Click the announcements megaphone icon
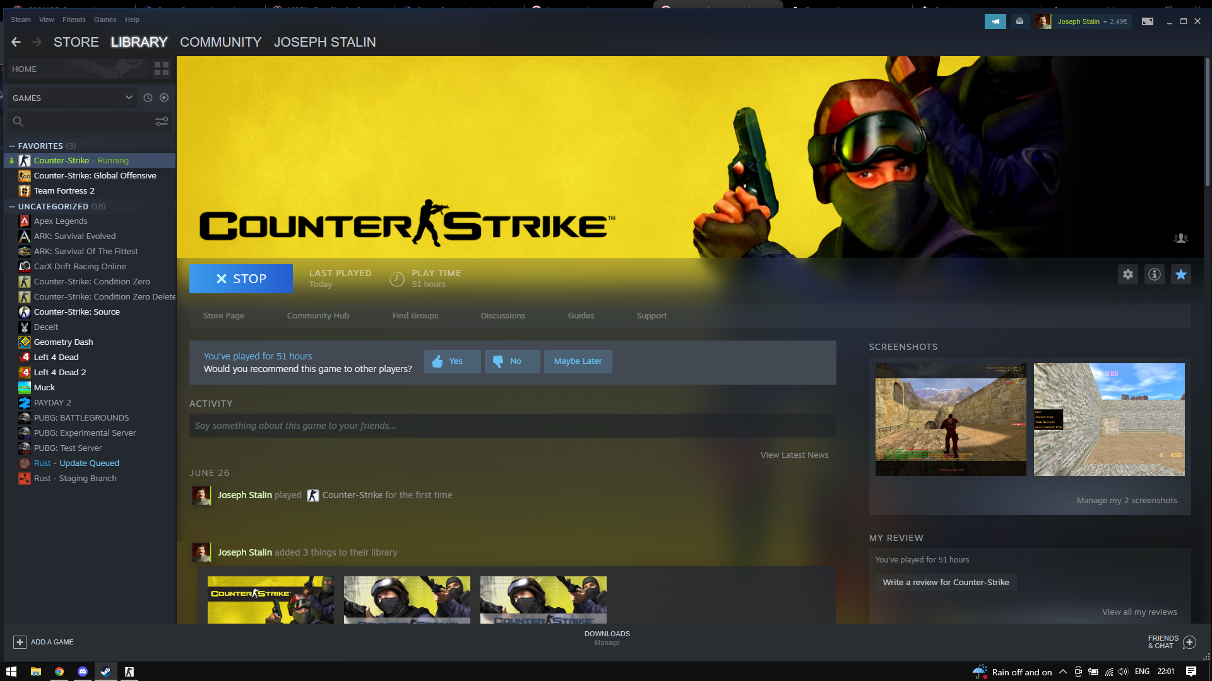Screen dimensions: 1212x681 [995, 21]
